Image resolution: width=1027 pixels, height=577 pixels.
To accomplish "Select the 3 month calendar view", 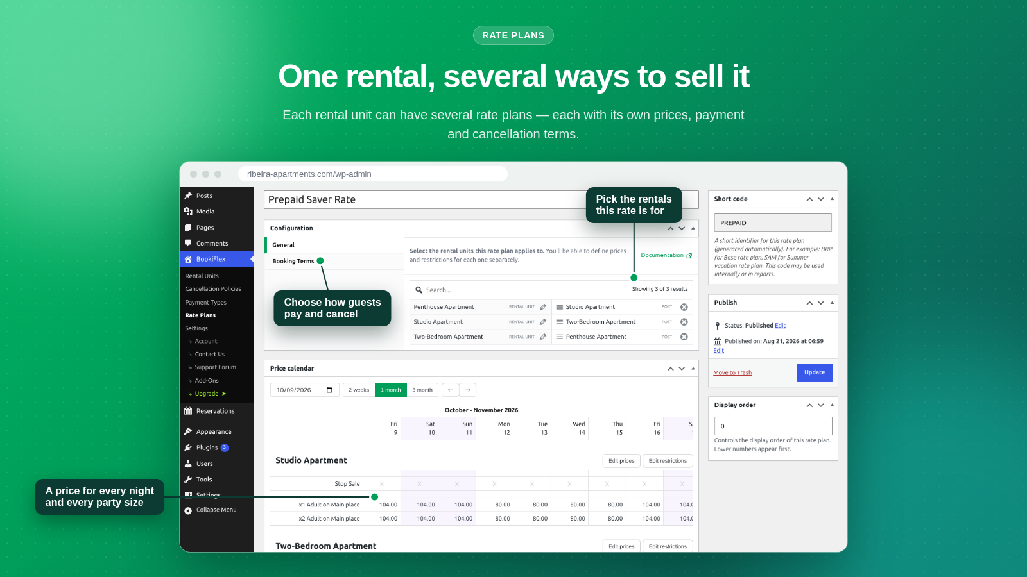I will (x=422, y=390).
